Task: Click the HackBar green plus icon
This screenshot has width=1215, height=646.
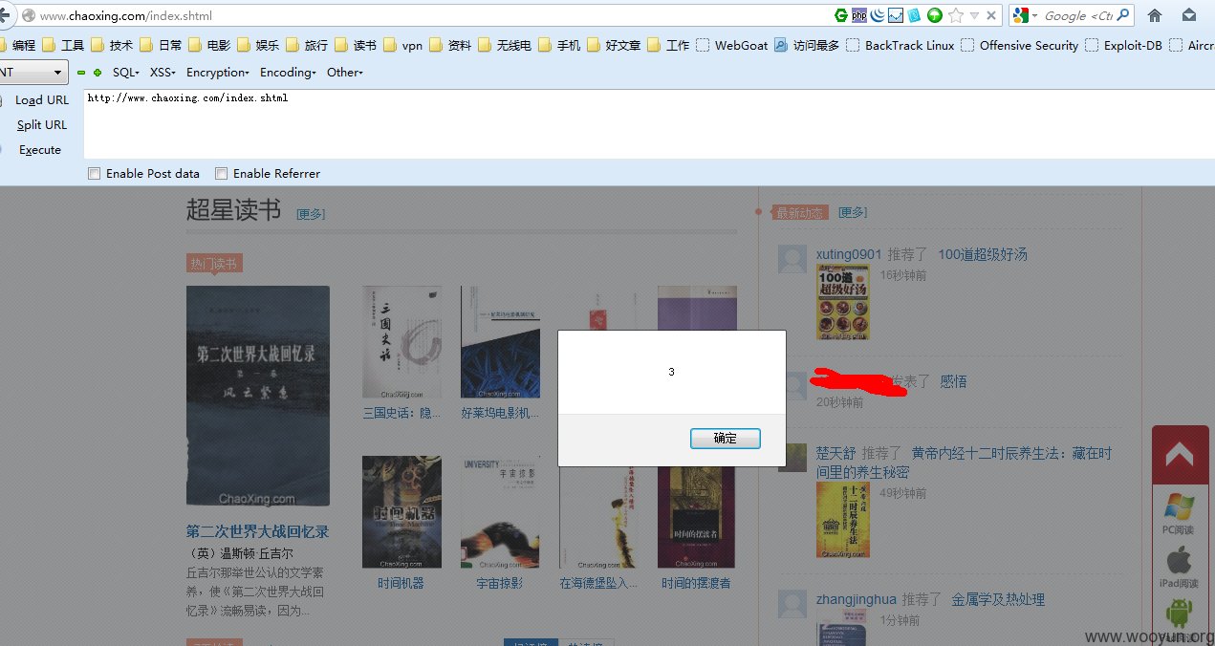Action: click(x=98, y=73)
